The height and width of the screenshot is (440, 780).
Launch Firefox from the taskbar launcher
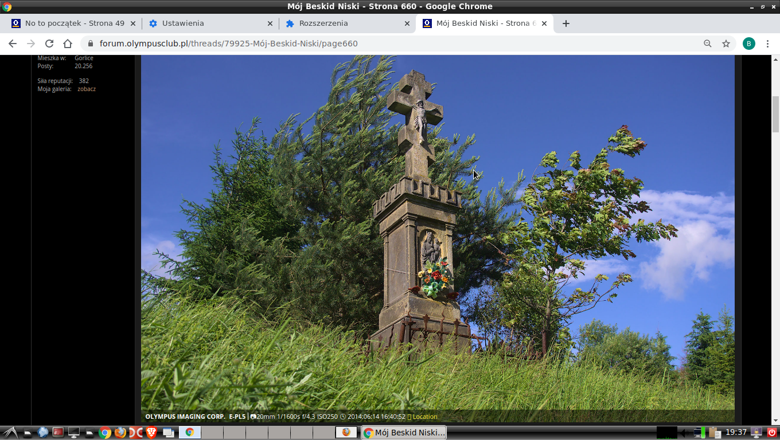(x=120, y=433)
